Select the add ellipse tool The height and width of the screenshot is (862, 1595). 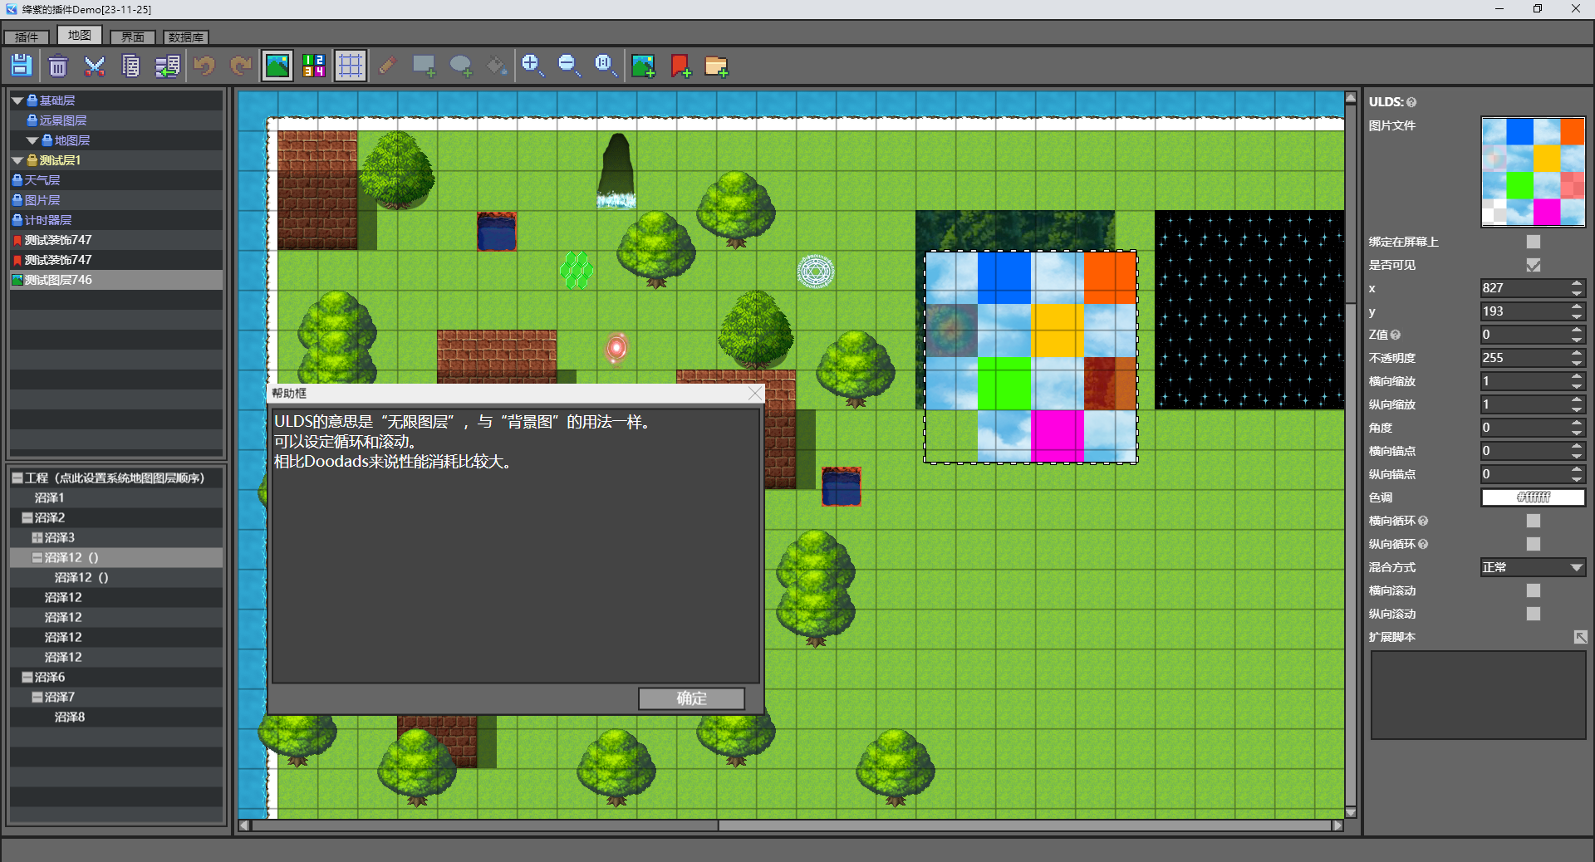(x=460, y=66)
